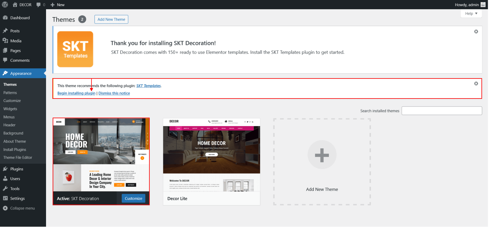This screenshot has width=491, height=228.
Task: Click the blue Customize button
Action: coord(133,198)
